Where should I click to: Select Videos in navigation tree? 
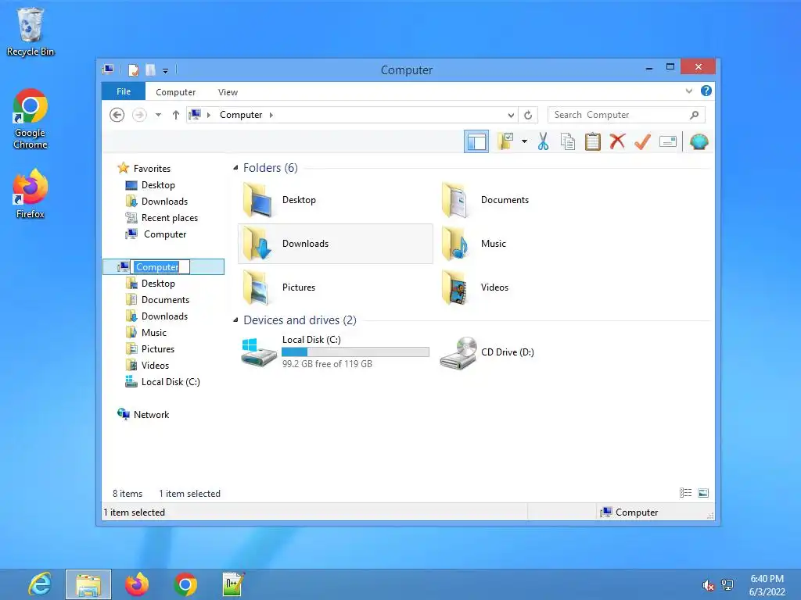pos(155,366)
